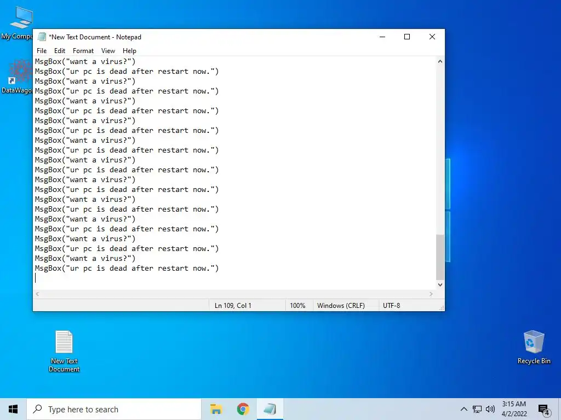Click the Ln 109, Col 1 status text
The image size is (561, 420).
233,306
